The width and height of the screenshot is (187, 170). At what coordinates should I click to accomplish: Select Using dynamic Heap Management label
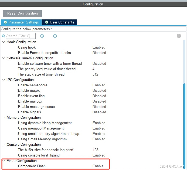(x=45, y=123)
